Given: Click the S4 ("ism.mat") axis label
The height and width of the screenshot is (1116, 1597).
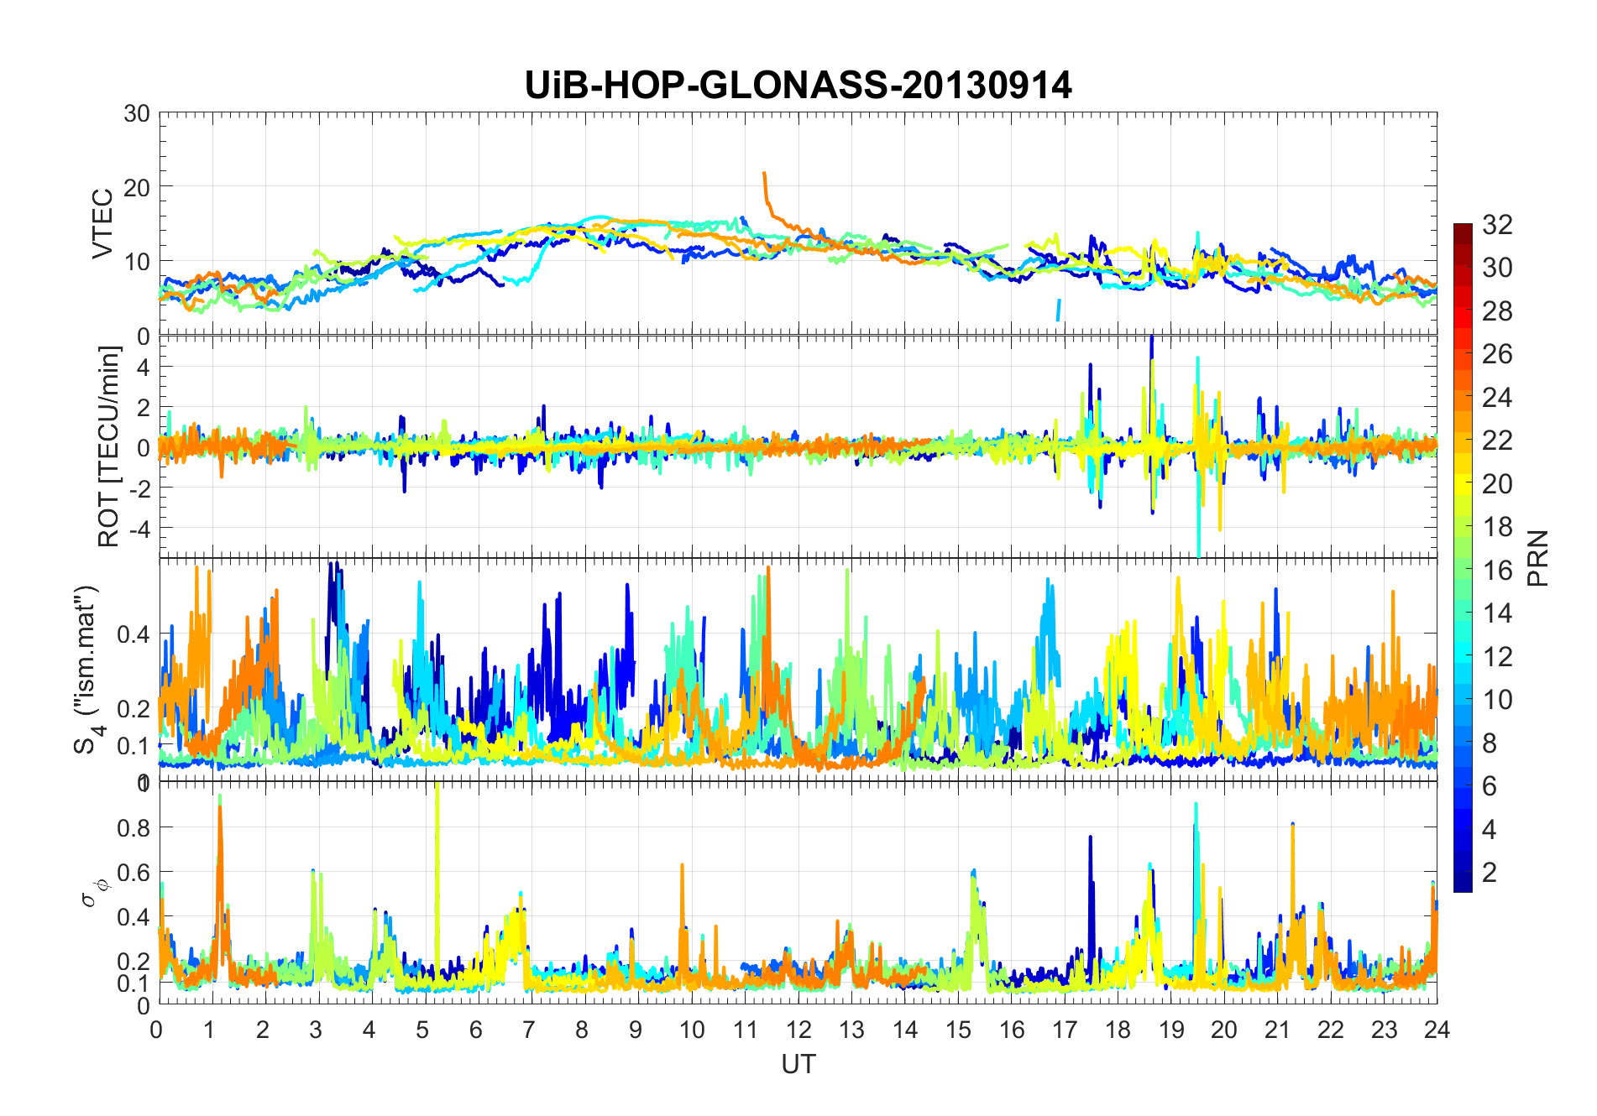Looking at the screenshot, I should (86, 669).
